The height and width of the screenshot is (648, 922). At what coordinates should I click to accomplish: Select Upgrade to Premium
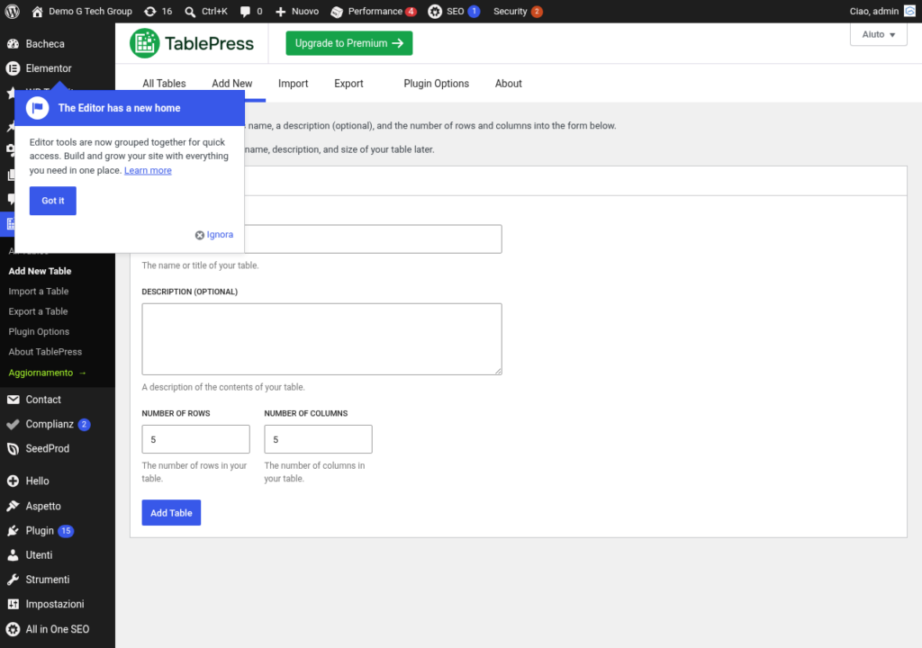tap(349, 43)
